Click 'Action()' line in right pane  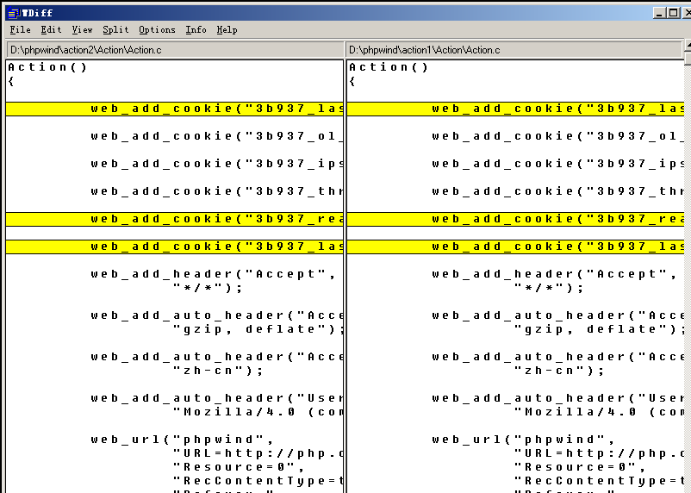click(x=389, y=67)
